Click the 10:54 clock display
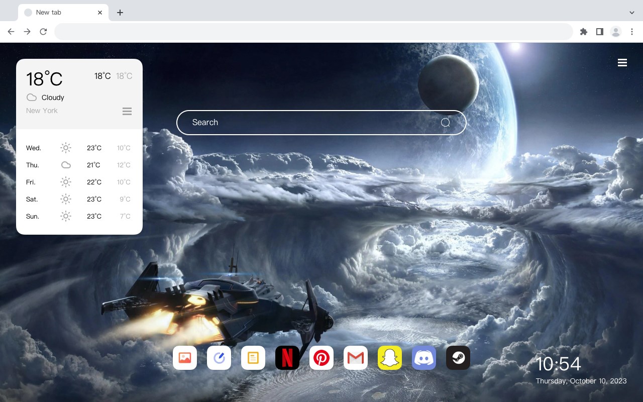 point(558,364)
